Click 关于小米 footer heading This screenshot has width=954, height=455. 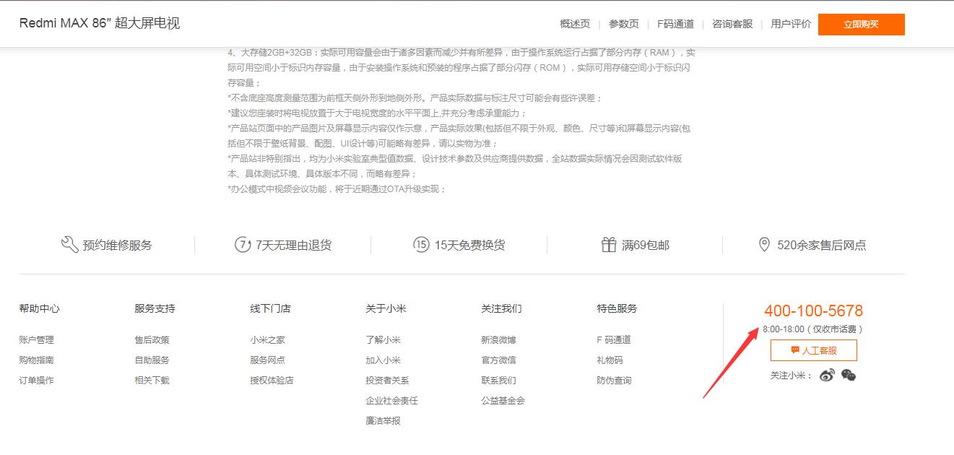[x=386, y=308]
